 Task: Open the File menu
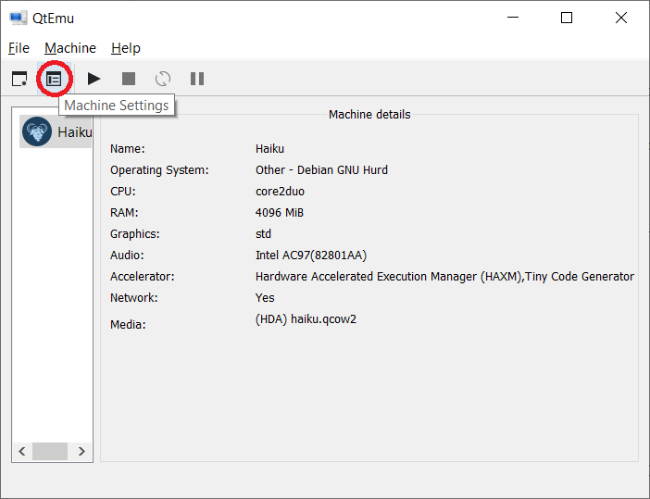19,48
